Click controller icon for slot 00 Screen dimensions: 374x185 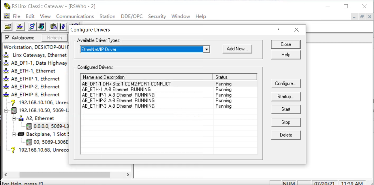[x=29, y=142]
